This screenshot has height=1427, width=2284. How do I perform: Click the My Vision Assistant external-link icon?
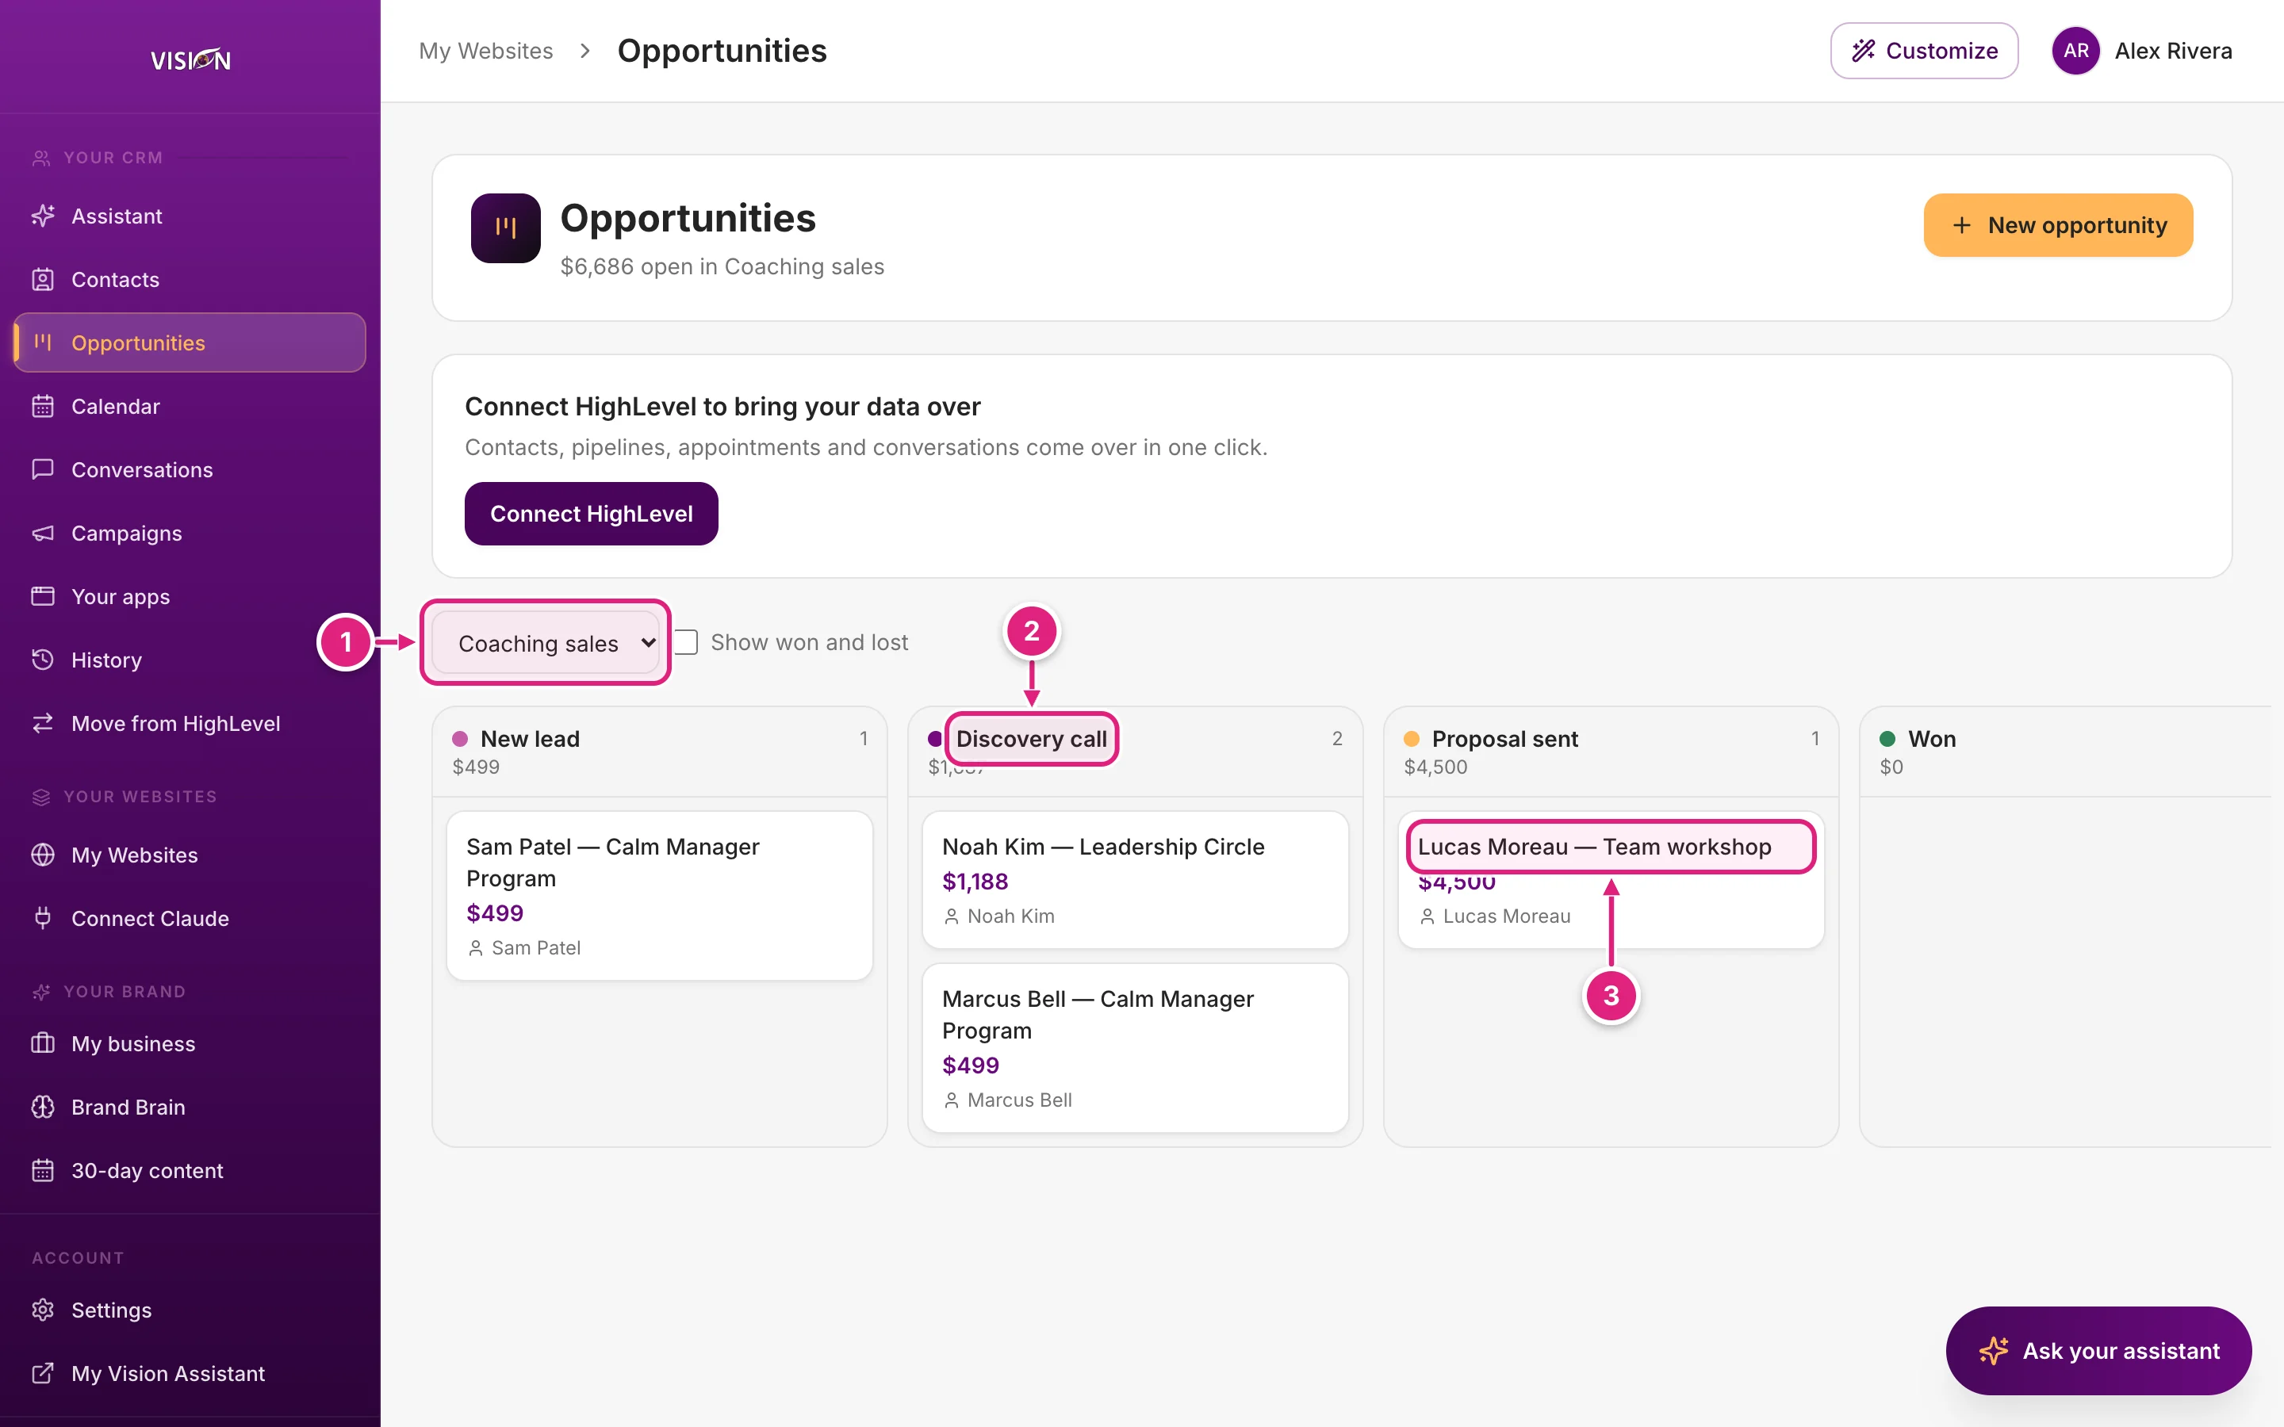[43, 1373]
